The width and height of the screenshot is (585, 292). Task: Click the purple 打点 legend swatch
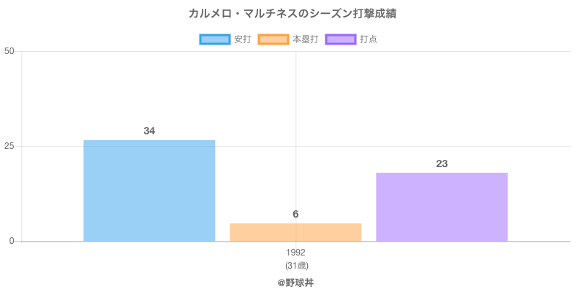pos(340,39)
